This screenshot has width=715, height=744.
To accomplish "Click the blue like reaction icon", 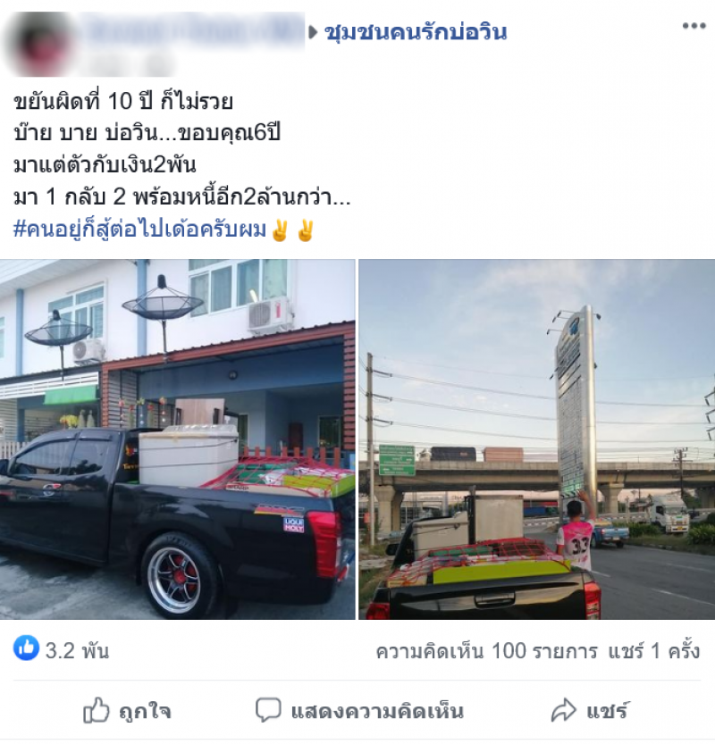I will tap(26, 648).
